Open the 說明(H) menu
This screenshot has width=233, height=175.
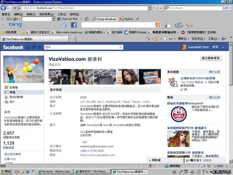(74, 15)
